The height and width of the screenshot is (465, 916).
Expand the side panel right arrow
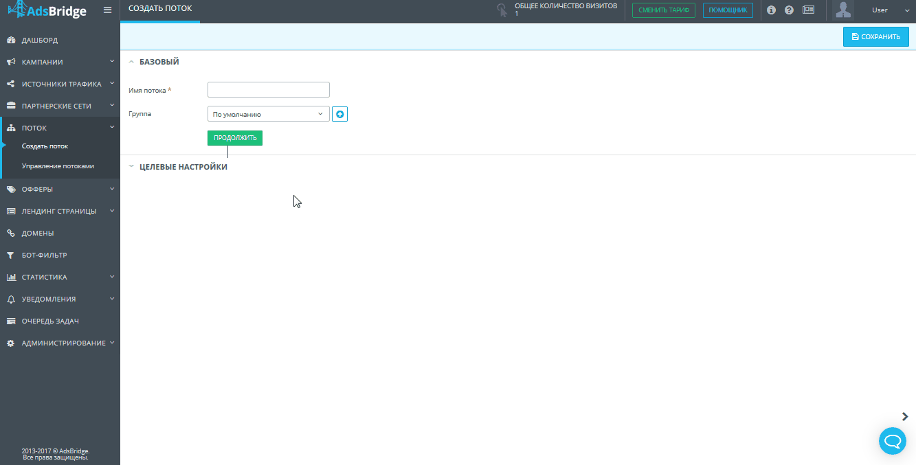click(x=905, y=416)
